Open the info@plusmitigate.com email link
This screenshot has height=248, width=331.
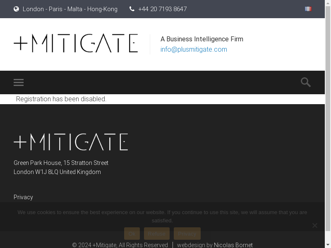click(194, 49)
